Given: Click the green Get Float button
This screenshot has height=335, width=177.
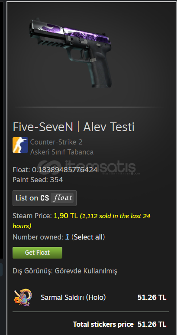Looking at the screenshot, I should tap(38, 253).
